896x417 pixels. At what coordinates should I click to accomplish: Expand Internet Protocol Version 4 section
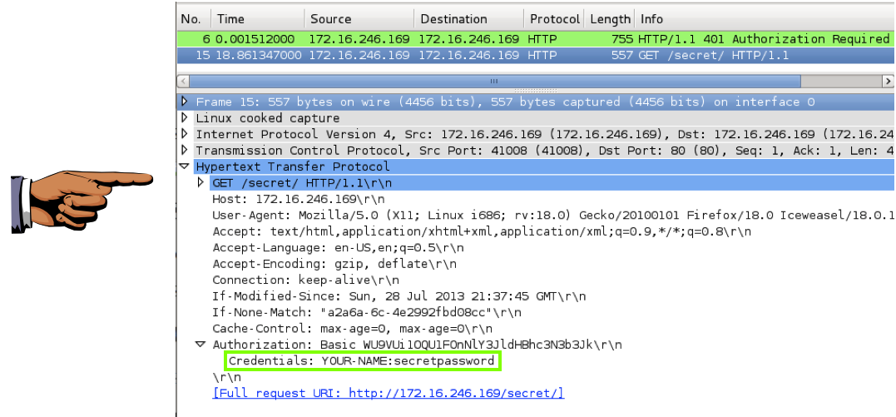(x=185, y=134)
